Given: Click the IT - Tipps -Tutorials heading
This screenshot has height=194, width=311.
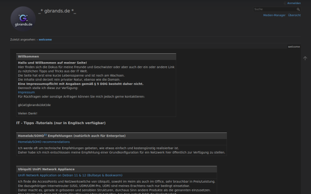Looking at the screenshot, I should coord(61,123).
